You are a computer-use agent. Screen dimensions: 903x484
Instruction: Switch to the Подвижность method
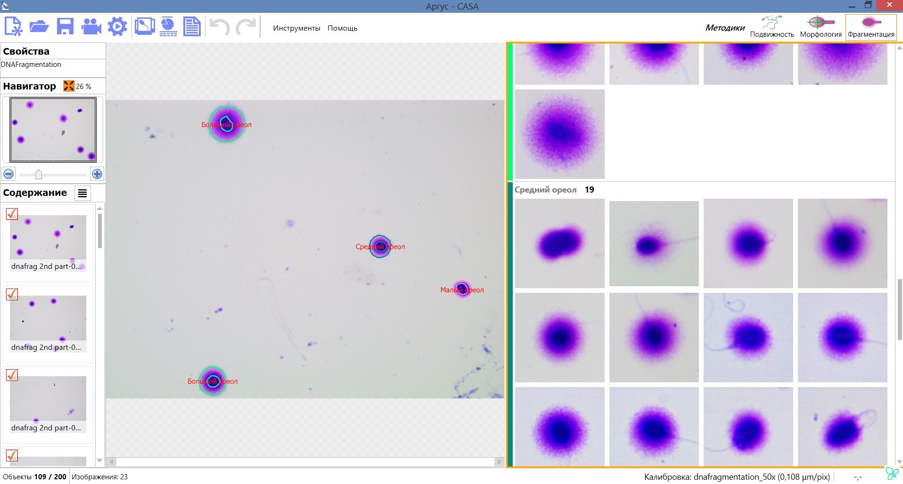coord(772,27)
